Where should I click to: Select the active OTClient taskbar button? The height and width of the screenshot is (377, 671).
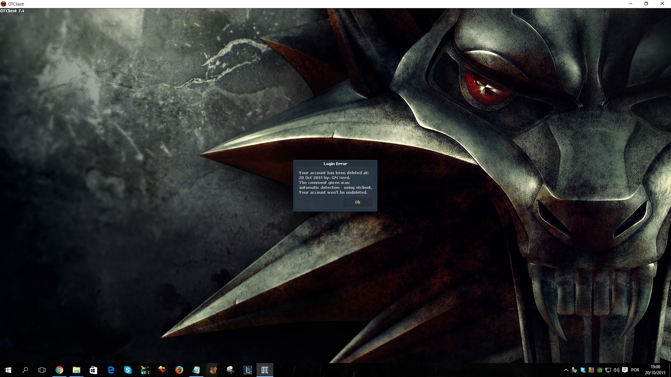[265, 370]
